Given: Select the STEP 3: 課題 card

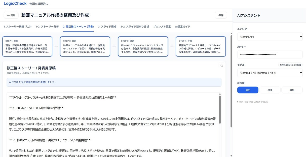Looking at the screenshot, I should pyautogui.click(x=143, y=47).
